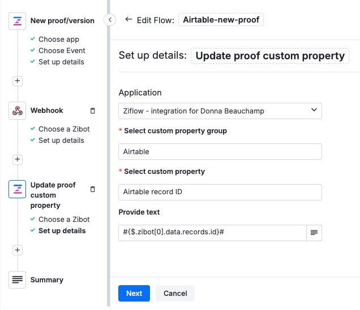
Task: Click the sidebar vertical scrollbar
Action: (x=108, y=154)
